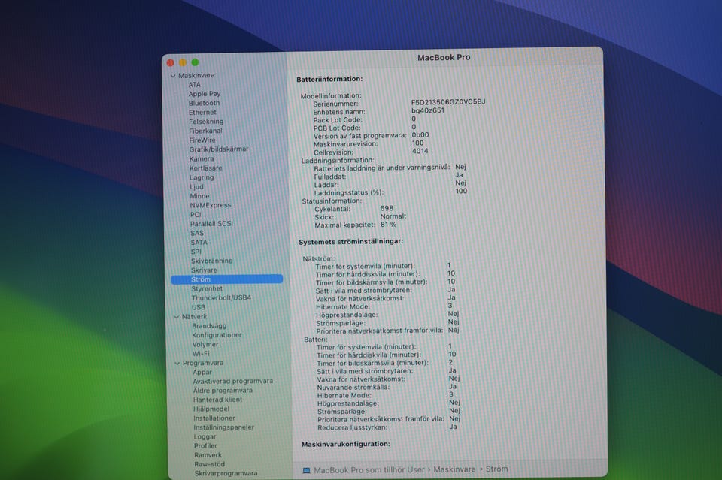722x480 pixels.
Task: Select Lagring item
Action: coord(202,177)
